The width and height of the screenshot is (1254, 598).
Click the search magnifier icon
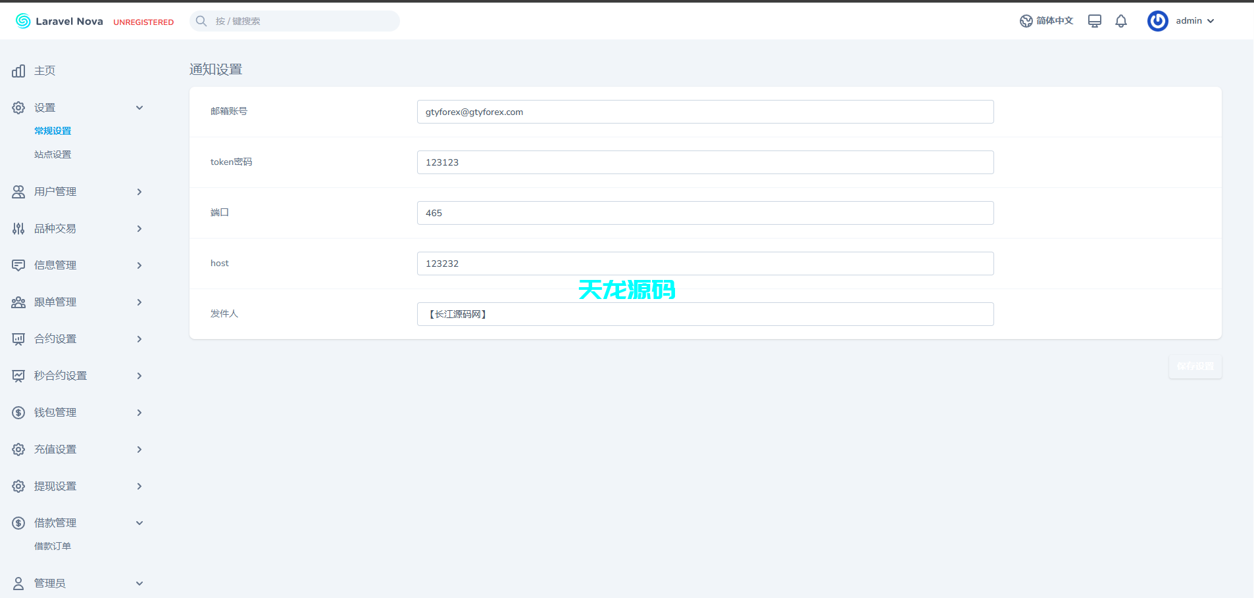pos(201,20)
